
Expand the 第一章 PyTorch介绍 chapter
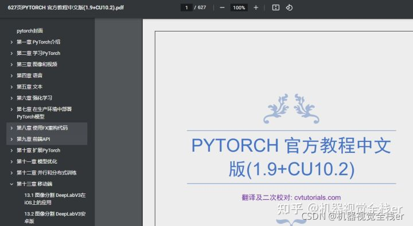pos(11,42)
